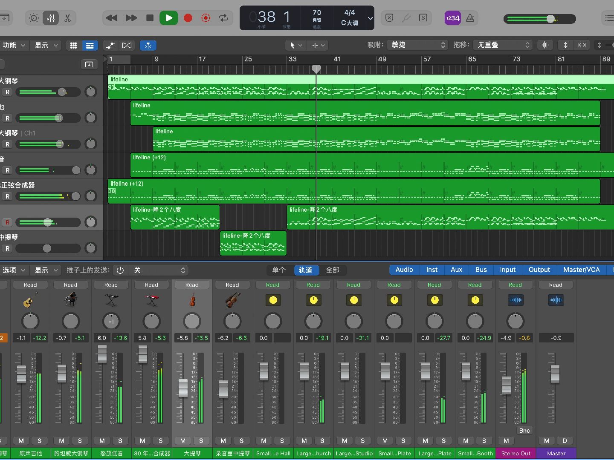The image size is (614, 460).
Task: Click the D dim button on Master strip
Action: point(565,440)
